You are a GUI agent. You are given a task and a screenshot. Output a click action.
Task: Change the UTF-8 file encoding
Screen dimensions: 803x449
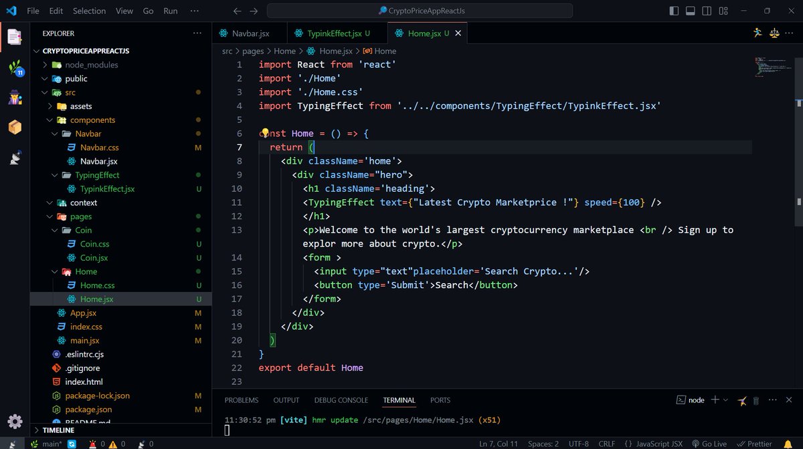coord(579,444)
